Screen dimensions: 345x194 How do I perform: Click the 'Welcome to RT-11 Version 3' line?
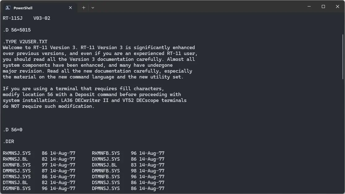pyautogui.click(x=99, y=48)
